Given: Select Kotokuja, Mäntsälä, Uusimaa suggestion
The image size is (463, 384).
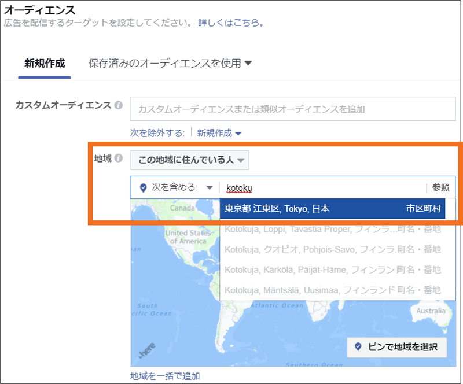Looking at the screenshot, I should [332, 290].
